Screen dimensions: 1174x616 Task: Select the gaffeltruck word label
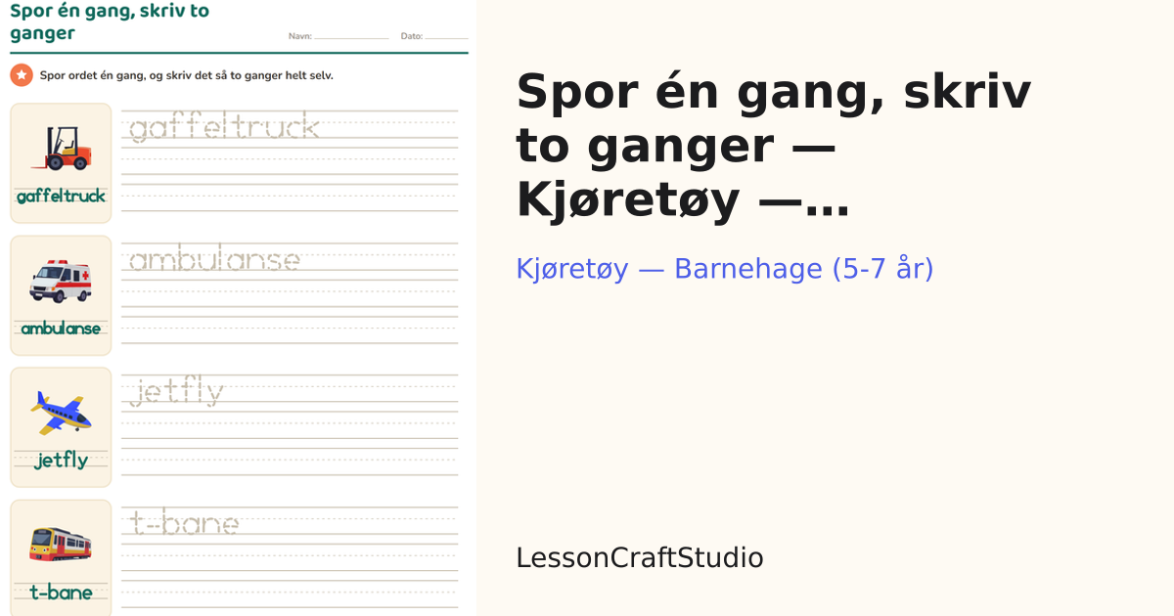[x=61, y=197]
